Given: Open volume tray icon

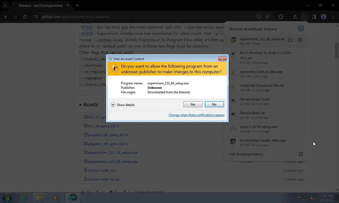Looking at the screenshot, I should 312,198.
